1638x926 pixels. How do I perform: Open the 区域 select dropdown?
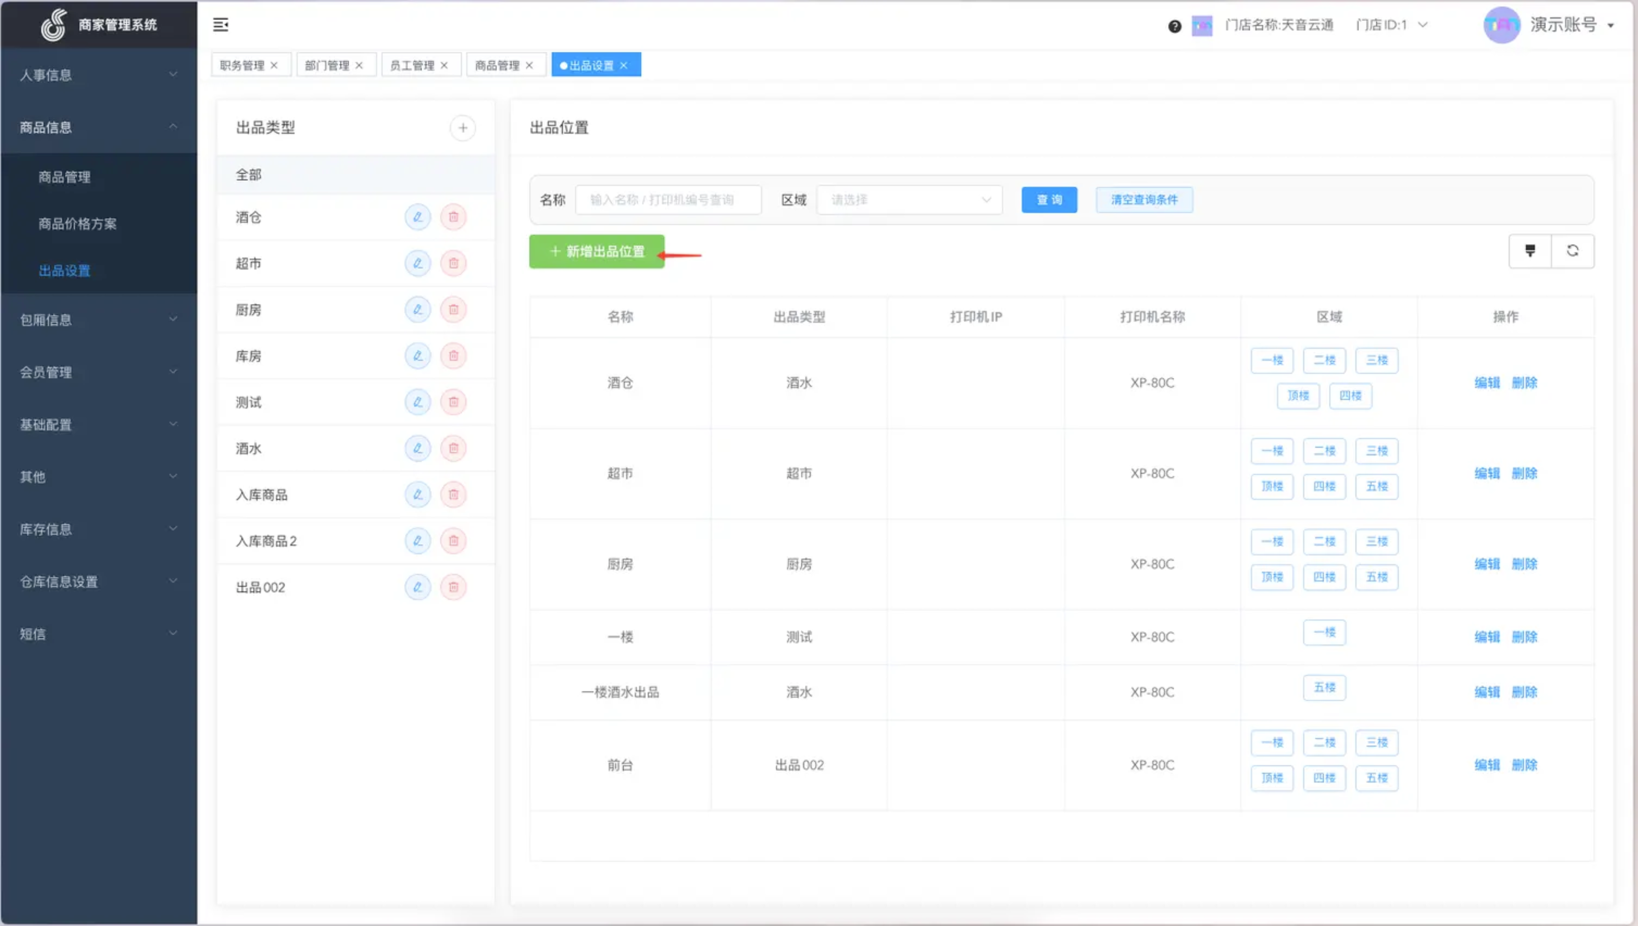coord(909,199)
